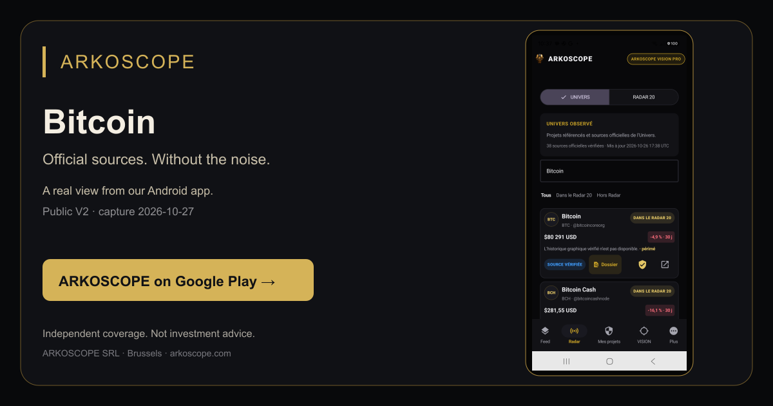Open the Feed layers icon
Screen dimensions: 773x406
(x=545, y=331)
